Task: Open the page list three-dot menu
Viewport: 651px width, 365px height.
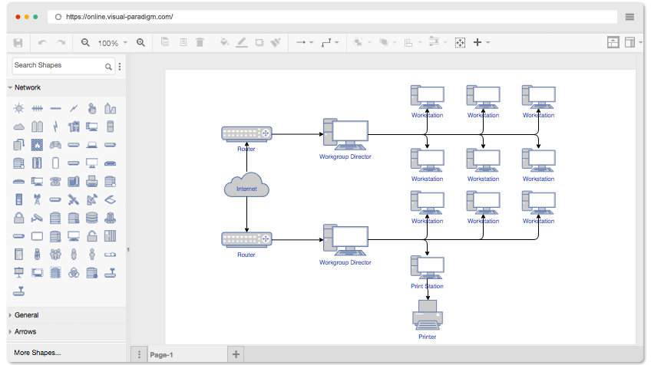Action: [139, 354]
